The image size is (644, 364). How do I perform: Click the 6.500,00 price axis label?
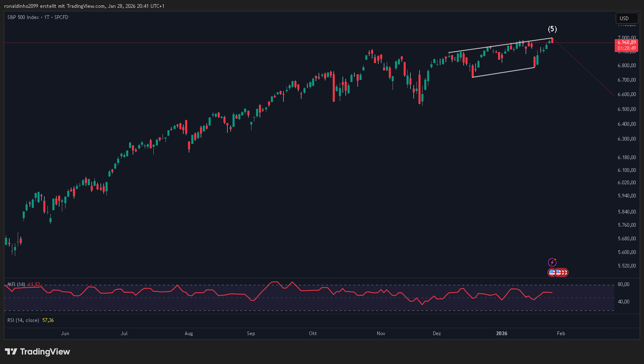(627, 109)
